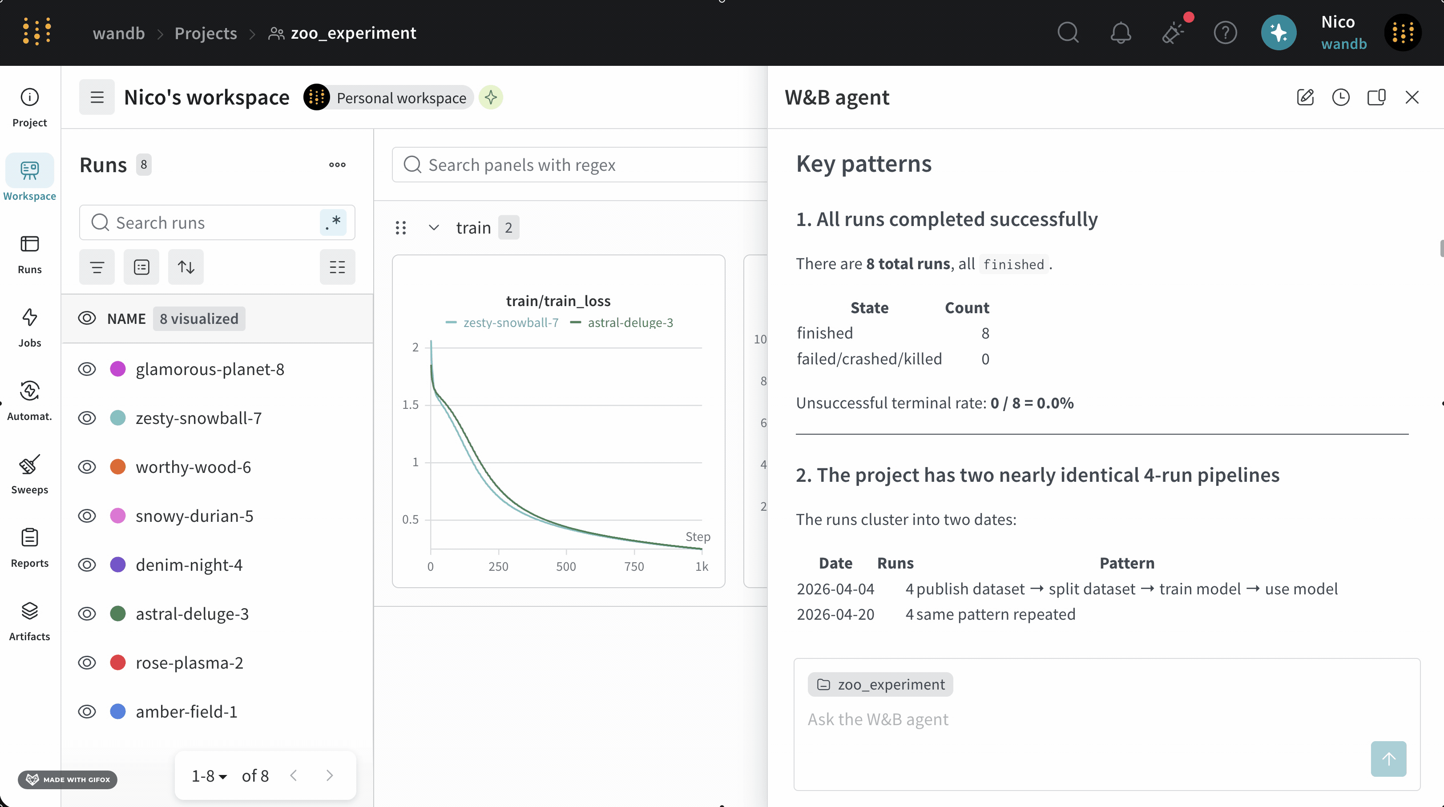Open the help question mark icon
1444x807 pixels.
click(x=1226, y=32)
